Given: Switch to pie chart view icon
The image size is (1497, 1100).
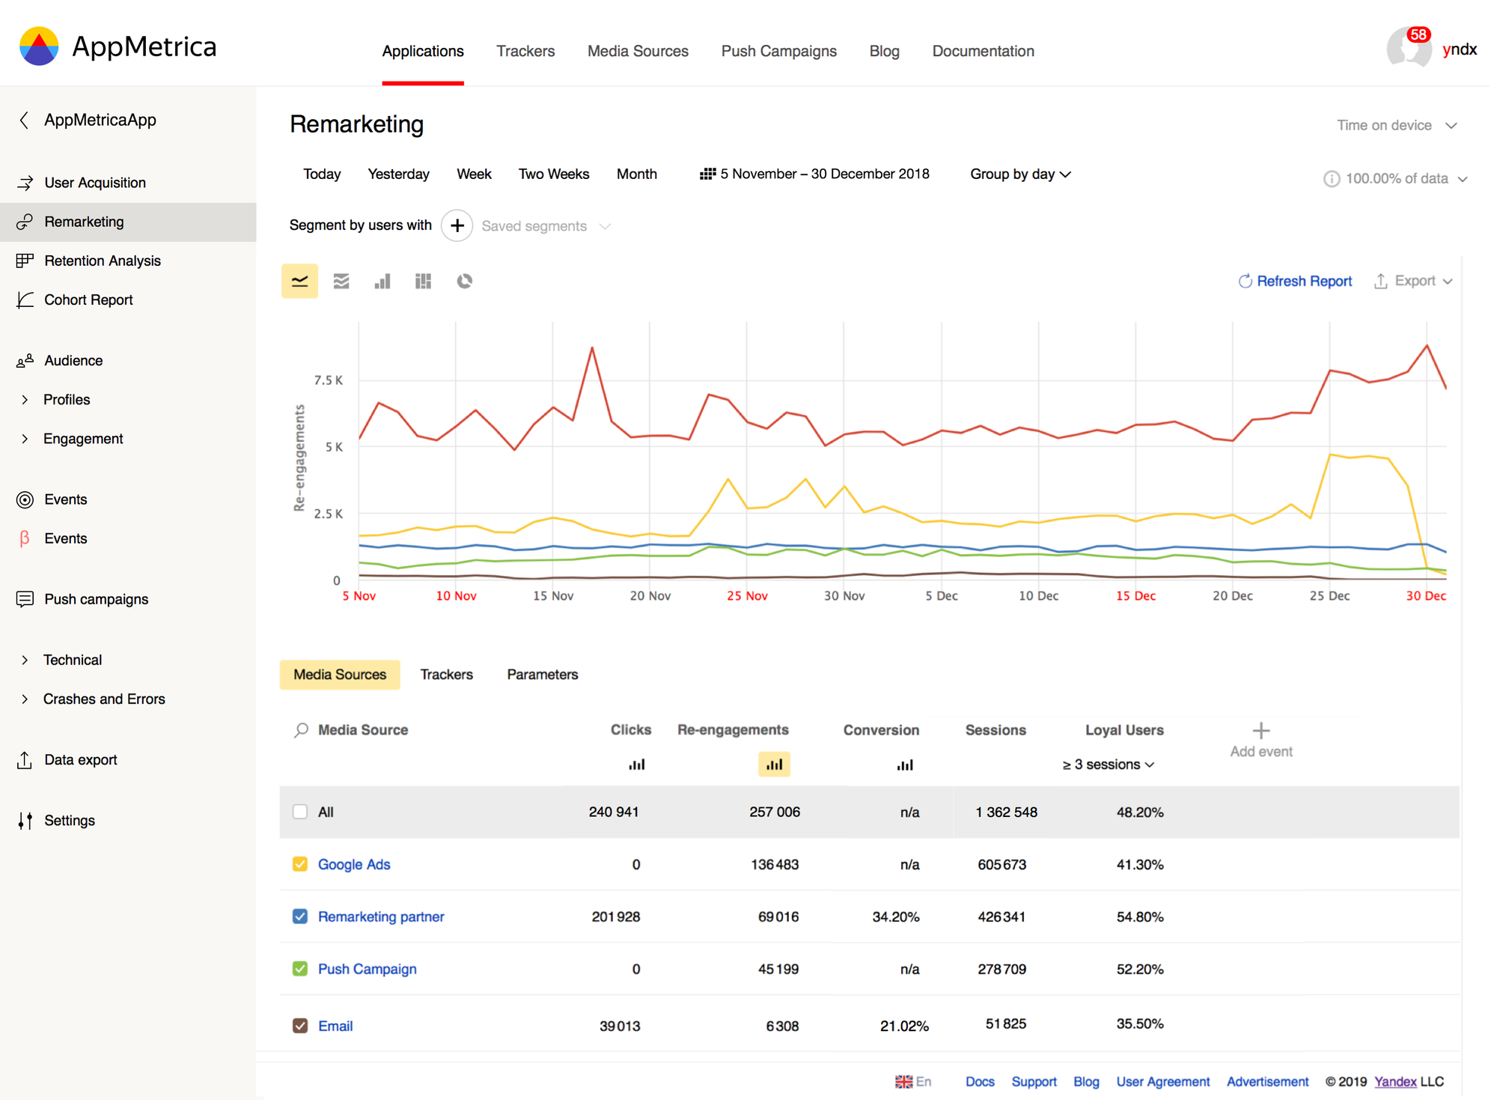Looking at the screenshot, I should (465, 282).
